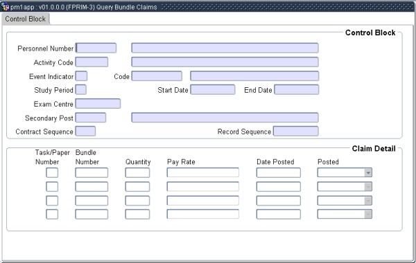
Task: Click second row Task/Paper Number field
Action: tap(52, 187)
